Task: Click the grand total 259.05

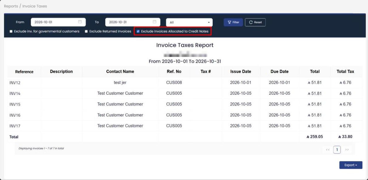Action: (x=315, y=137)
